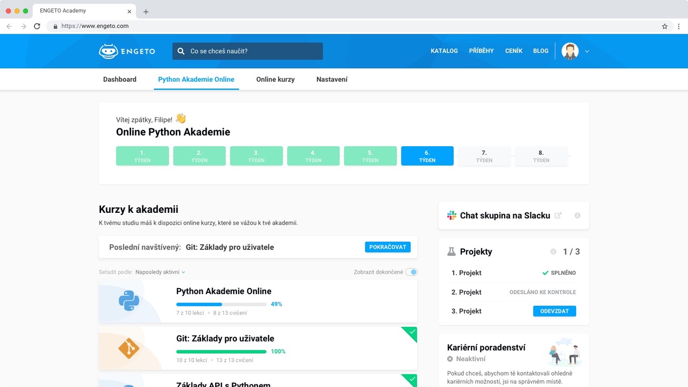Screen dimensions: 688x387
Task: Click the browser back arrow
Action: click(x=9, y=26)
